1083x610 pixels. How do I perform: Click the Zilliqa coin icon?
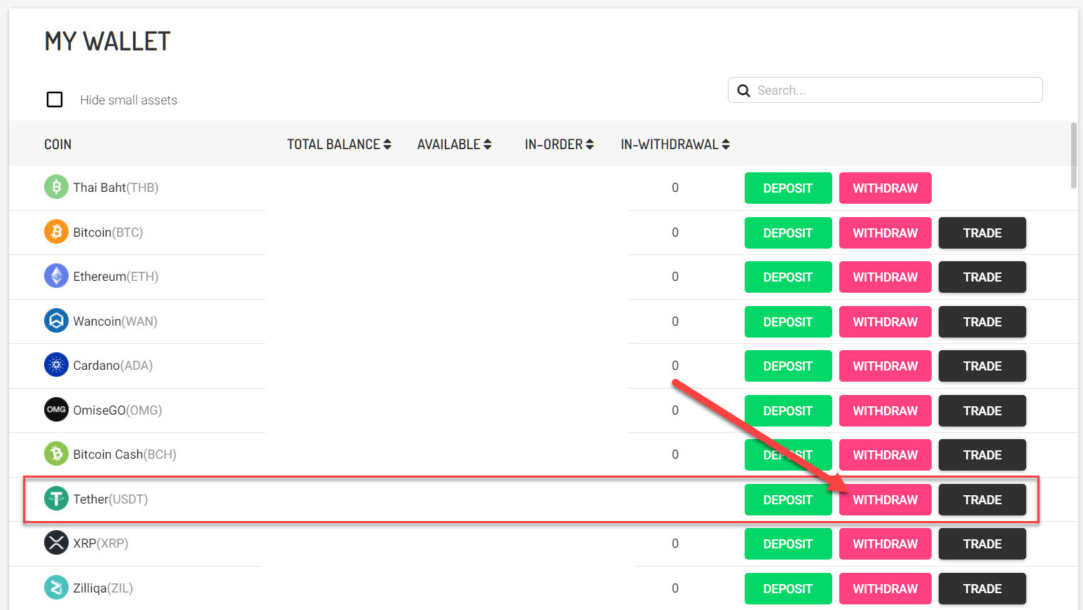tap(56, 588)
